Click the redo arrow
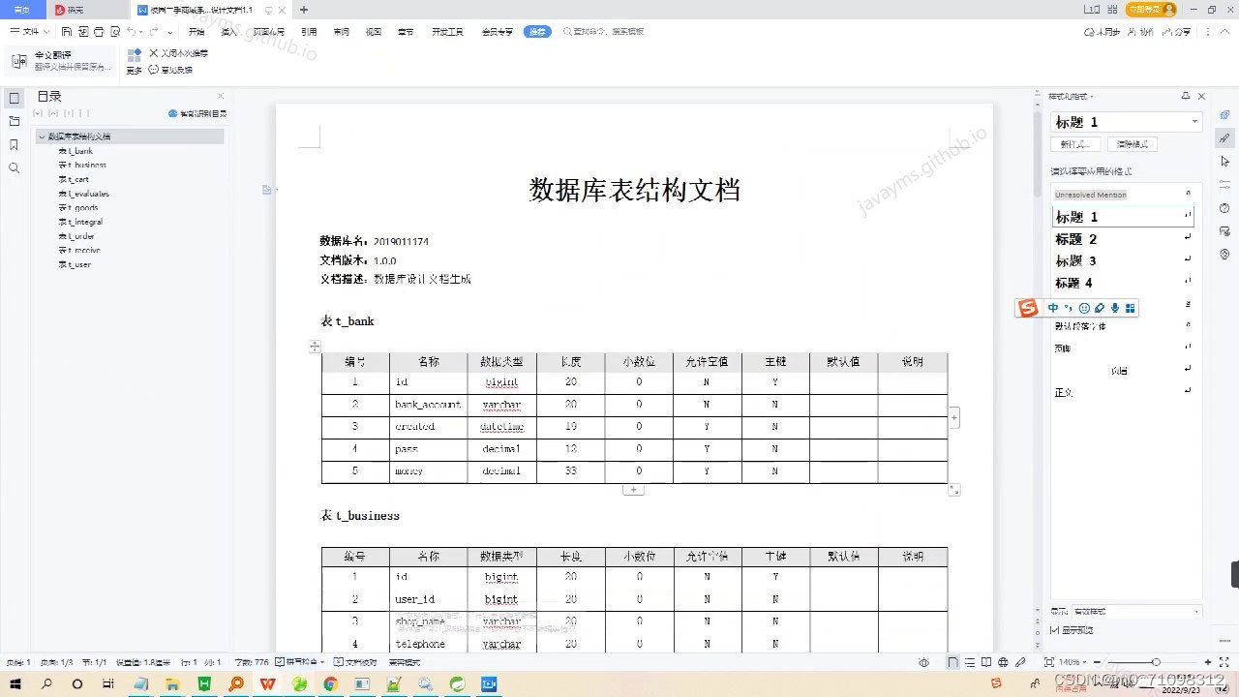The width and height of the screenshot is (1239, 697). pos(154,32)
